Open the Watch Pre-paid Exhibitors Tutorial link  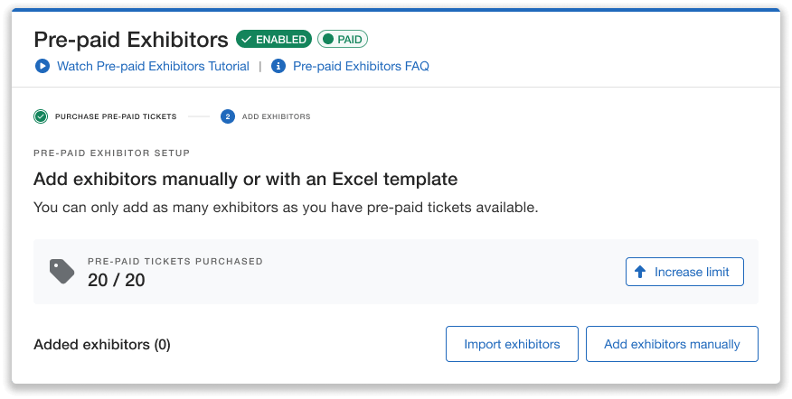click(x=153, y=66)
